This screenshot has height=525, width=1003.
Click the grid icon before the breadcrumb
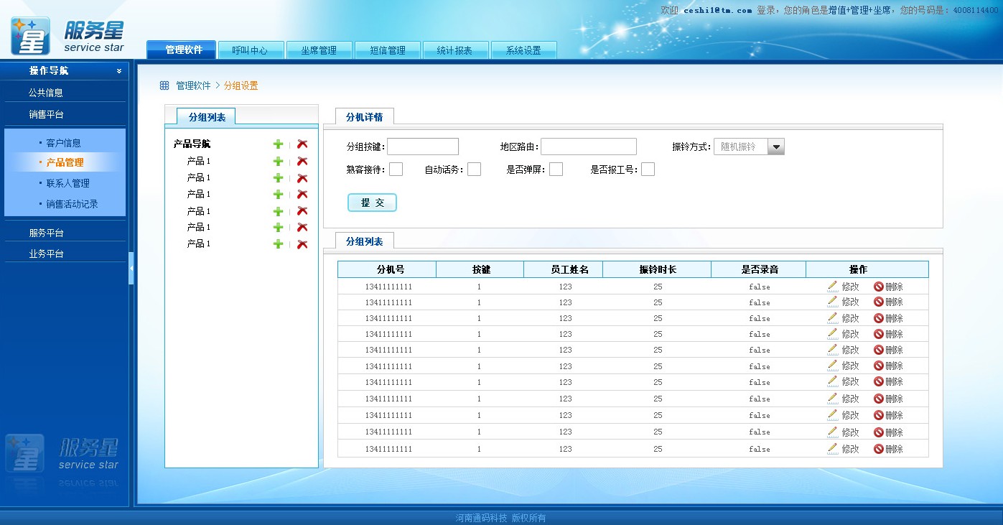point(164,85)
